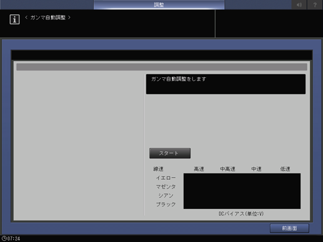This screenshot has width=323, height=242.
Task: Click the 中高速 column header
Action: pos(227,169)
